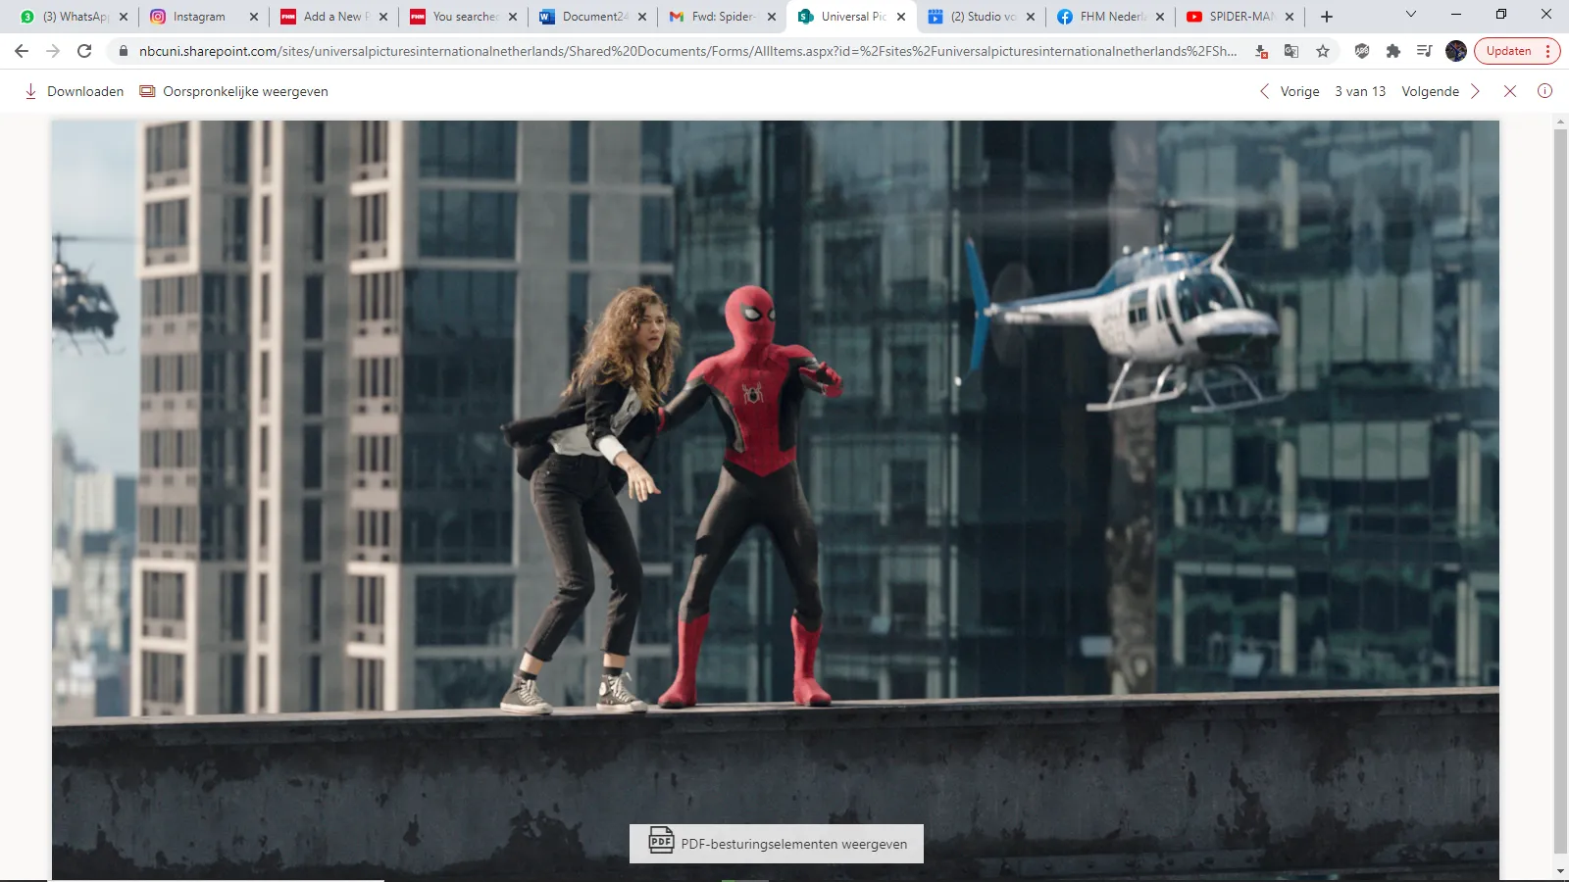Click the scrollbar up arrow
Viewport: 1569px width, 882px height.
(x=1560, y=122)
